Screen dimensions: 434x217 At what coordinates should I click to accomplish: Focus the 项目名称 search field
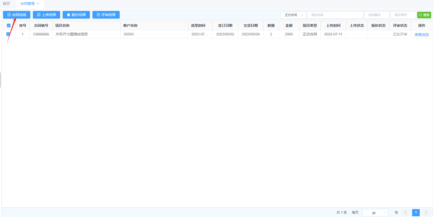335,15
